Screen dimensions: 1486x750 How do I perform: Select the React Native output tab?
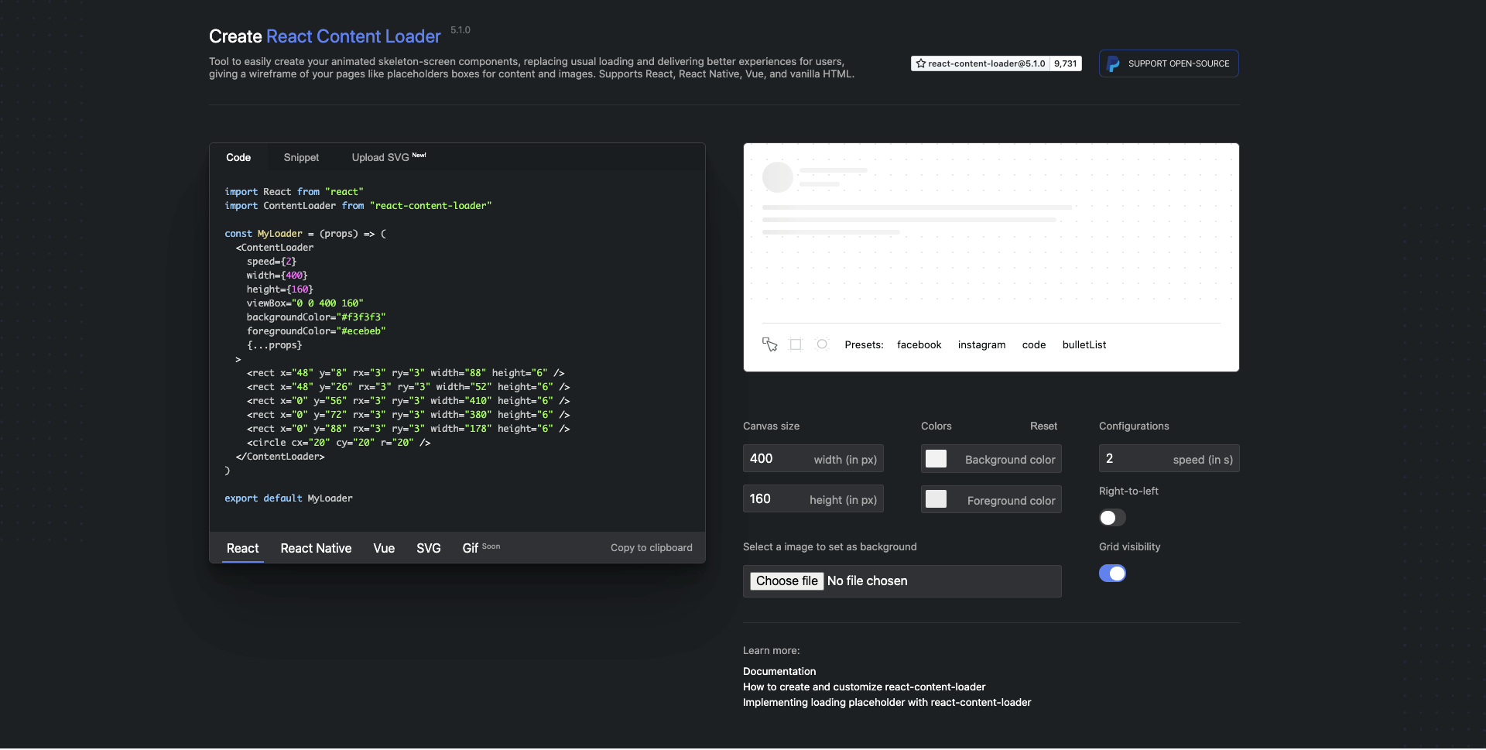(x=316, y=548)
